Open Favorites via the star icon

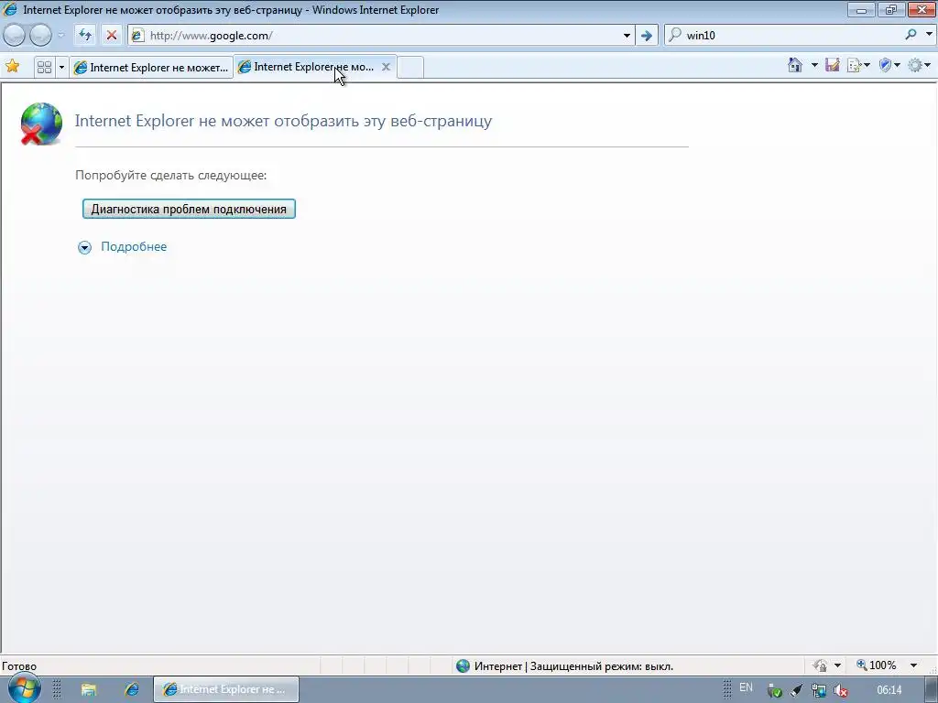pos(12,66)
